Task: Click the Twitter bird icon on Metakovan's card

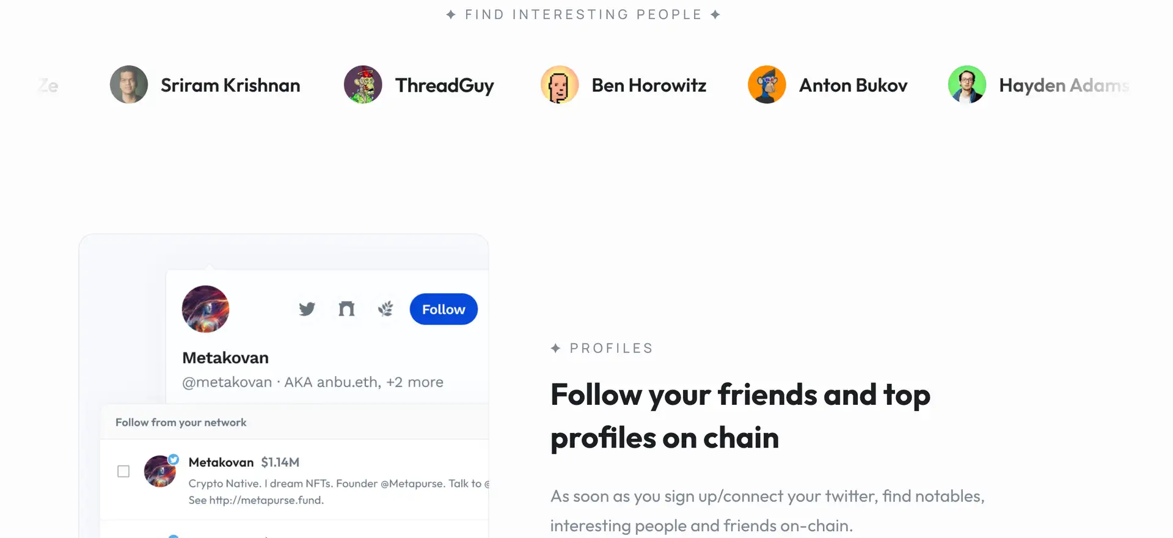Action: (307, 309)
